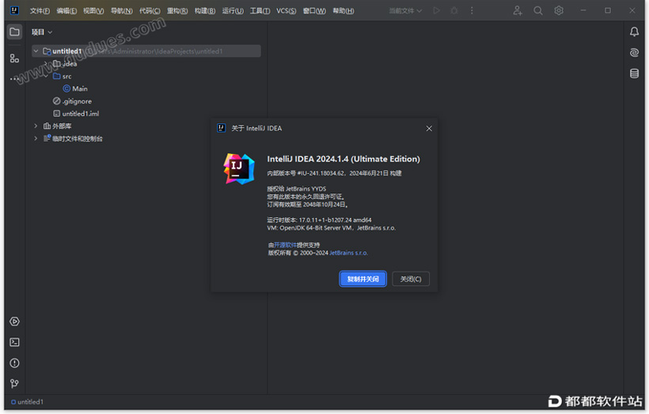Open the Structure tool window icon
This screenshot has height=414, width=649.
pos(14,58)
